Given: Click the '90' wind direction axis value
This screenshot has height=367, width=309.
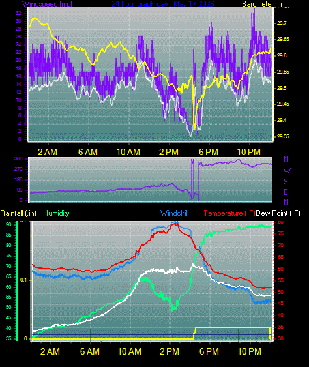Looking at the screenshot, I should tap(20, 190).
